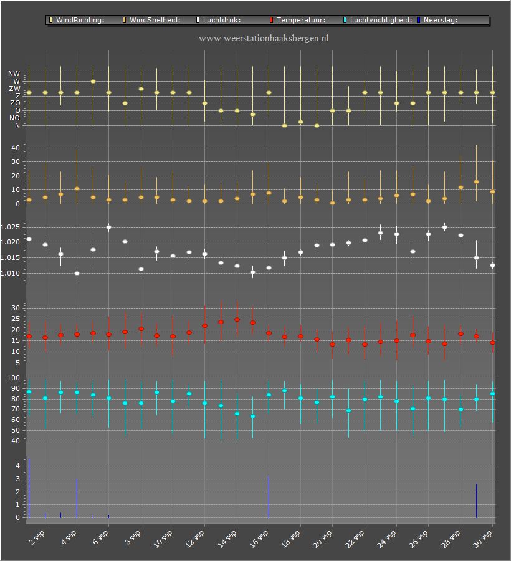
Task: Click the 6 sep date label
Action: click(100, 538)
